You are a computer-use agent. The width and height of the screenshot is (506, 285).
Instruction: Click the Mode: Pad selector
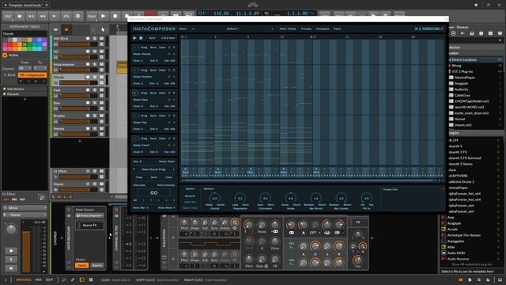(140, 123)
